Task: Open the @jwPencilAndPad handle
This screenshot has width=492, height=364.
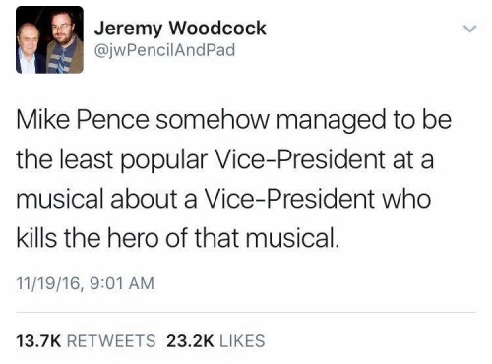Action: (x=164, y=50)
